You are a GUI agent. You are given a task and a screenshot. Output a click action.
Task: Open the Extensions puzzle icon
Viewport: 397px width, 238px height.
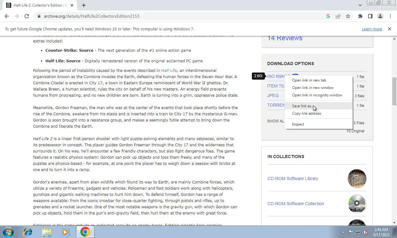[360, 16]
